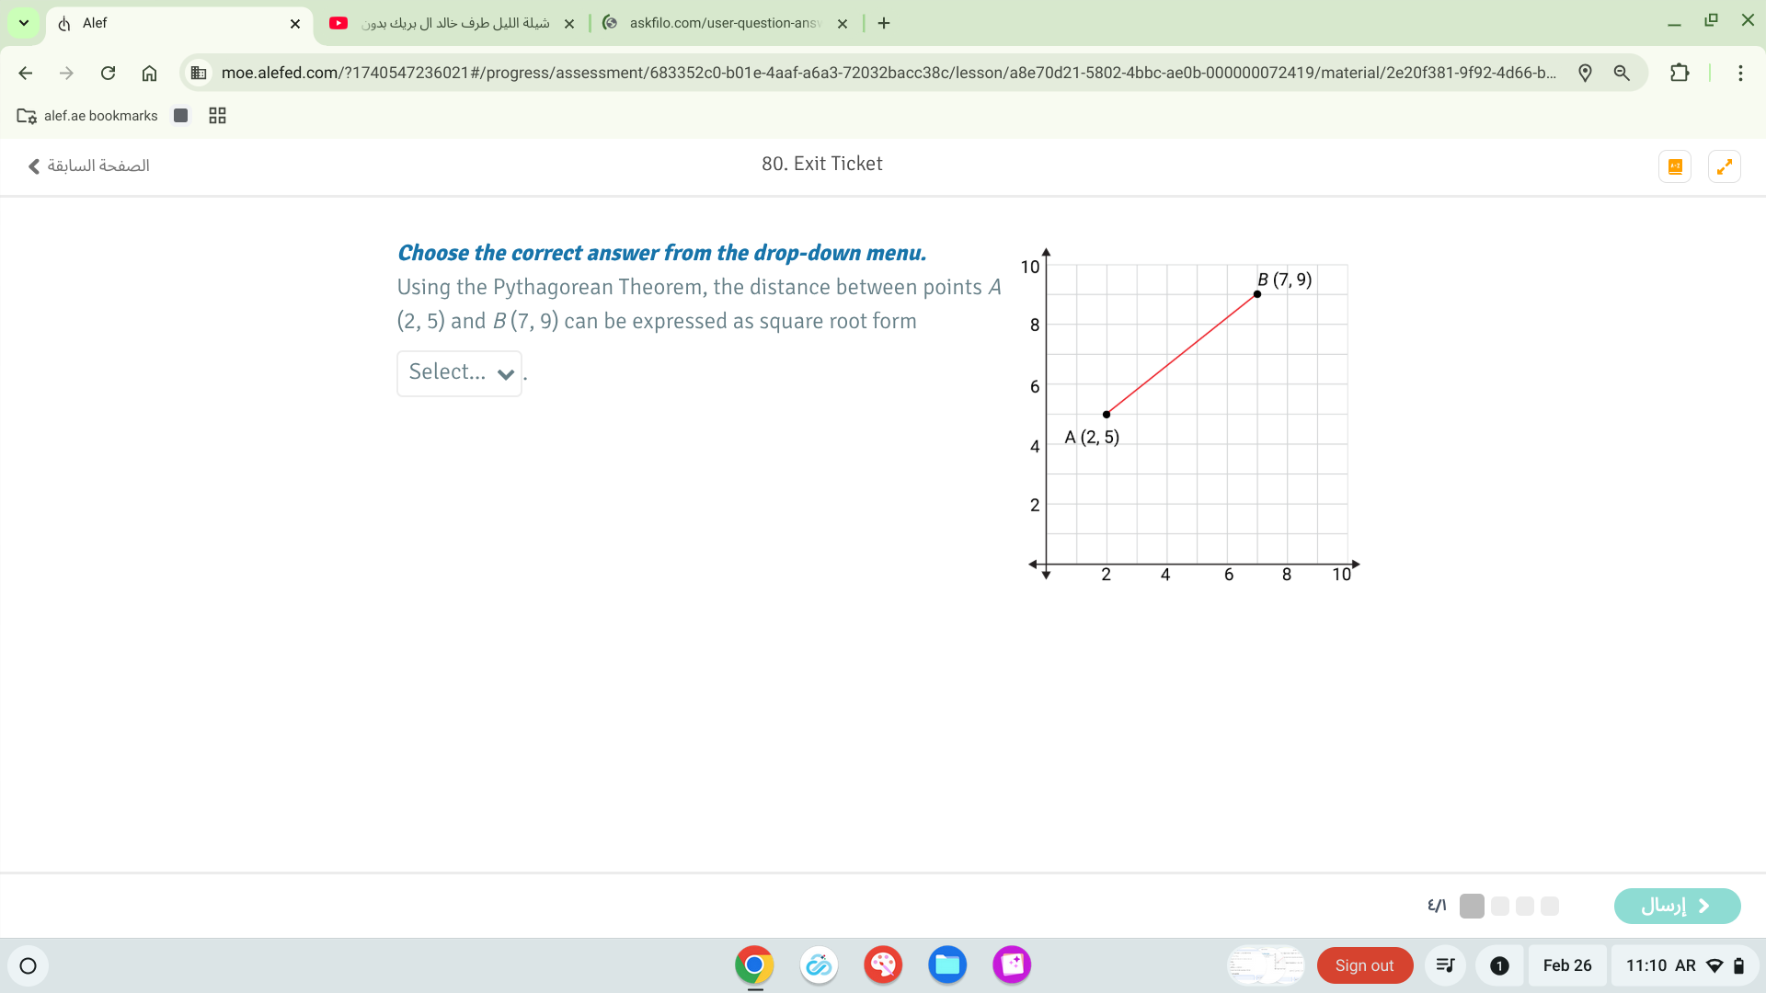The height and width of the screenshot is (993, 1766).
Task: Open the bookmarks apps grid icon
Action: point(217,116)
